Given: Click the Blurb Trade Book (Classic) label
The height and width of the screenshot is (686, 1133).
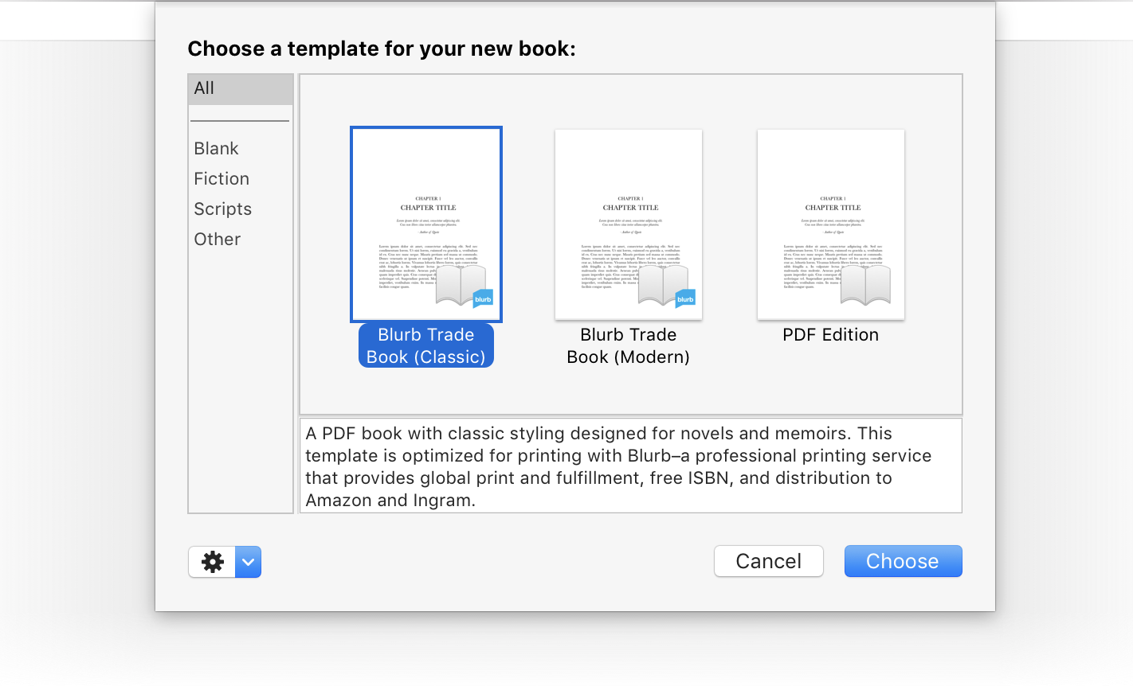Looking at the screenshot, I should [426, 345].
